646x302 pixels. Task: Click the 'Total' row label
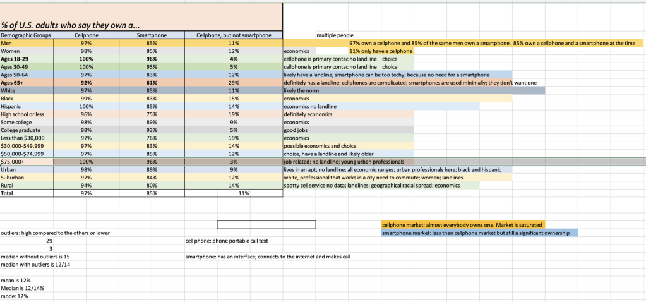8,193
